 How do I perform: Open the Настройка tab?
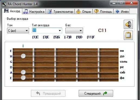[x=34, y=11]
